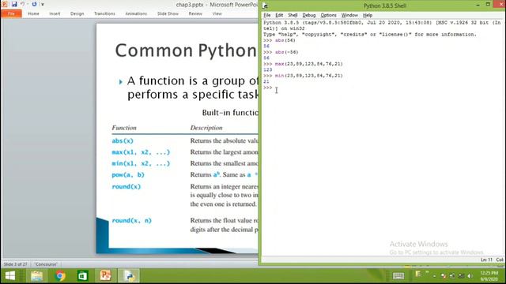506x284 pixels.
Task: Open the View ribbon tab
Action: click(217, 13)
